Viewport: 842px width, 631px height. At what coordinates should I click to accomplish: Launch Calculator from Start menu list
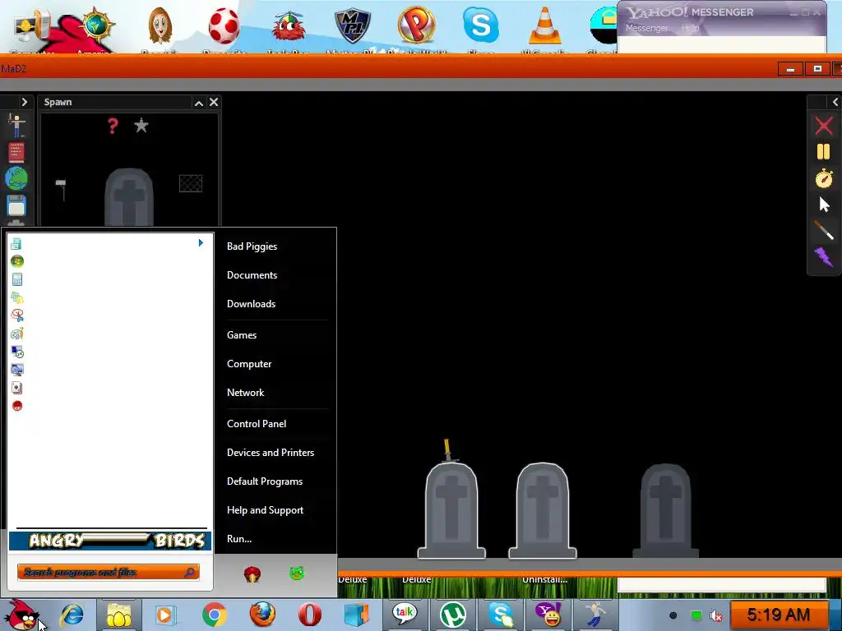click(x=17, y=279)
